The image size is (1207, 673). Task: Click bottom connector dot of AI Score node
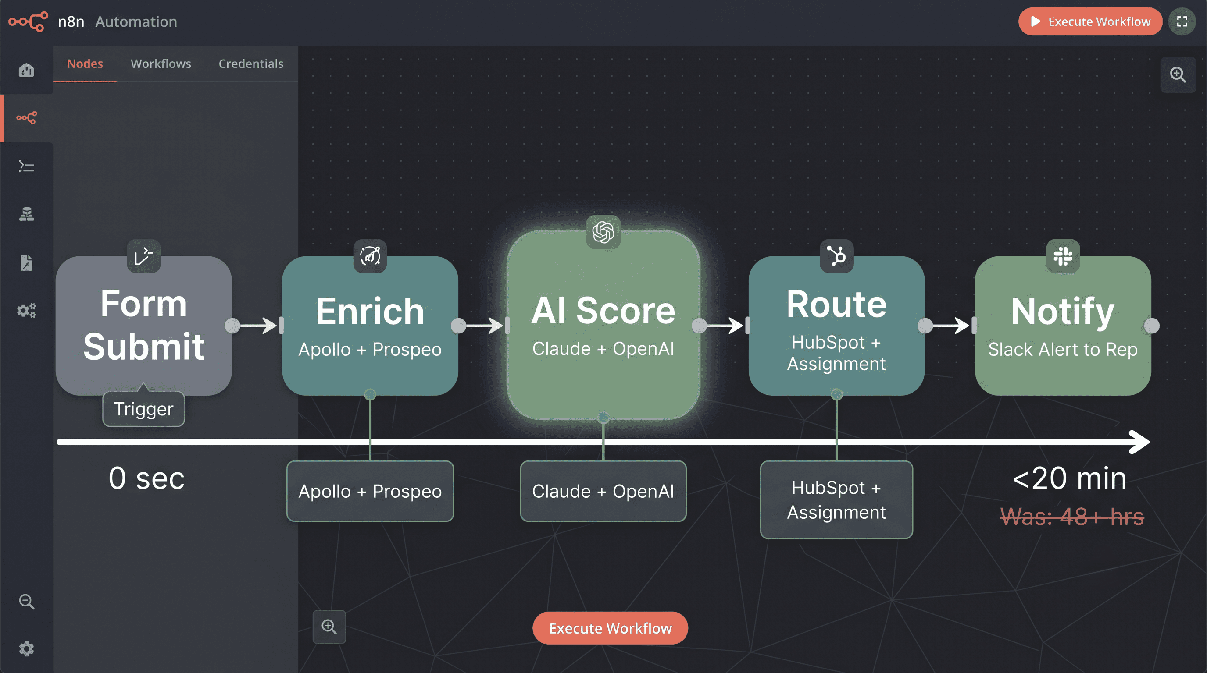tap(603, 418)
